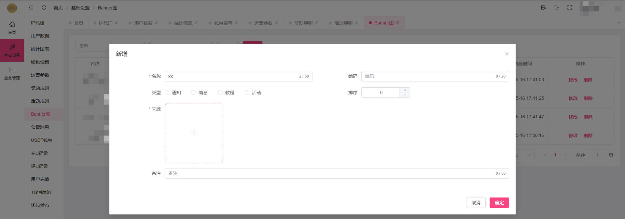Toggle fullscreen mode icon
The width and height of the screenshot is (625, 219).
pyautogui.click(x=569, y=7)
